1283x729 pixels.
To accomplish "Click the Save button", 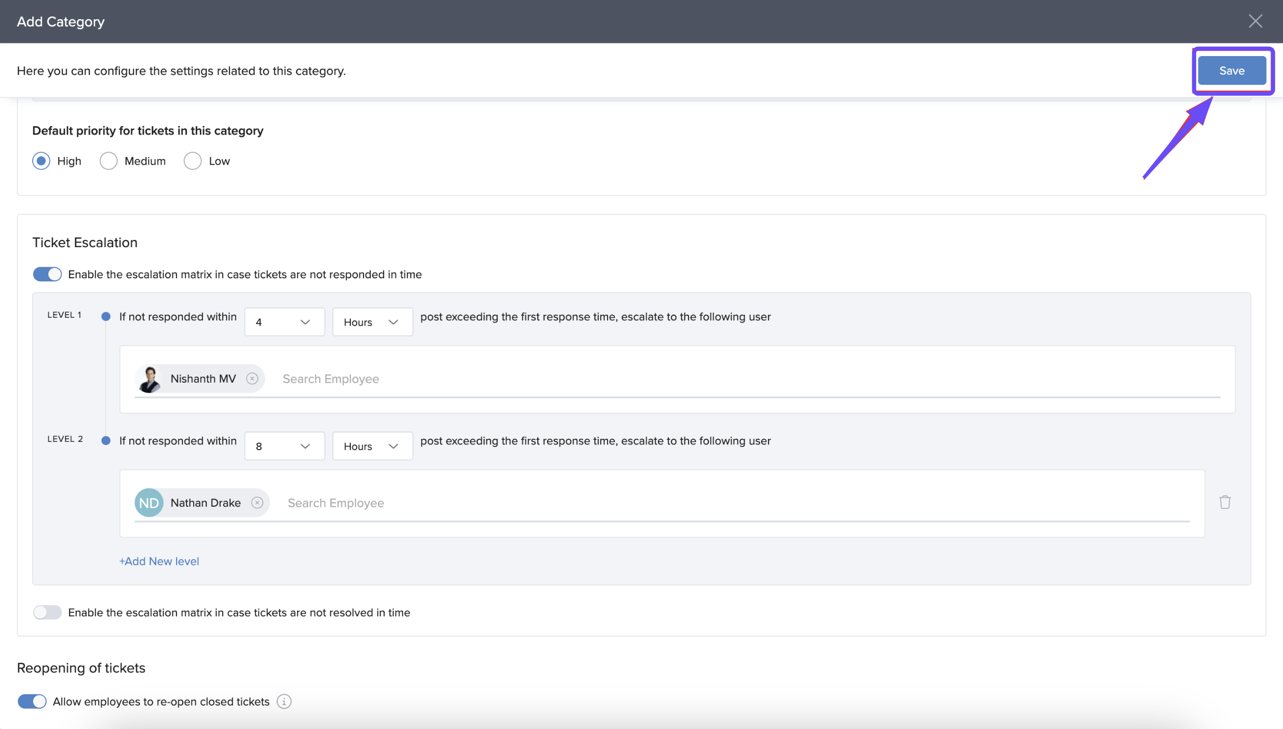I will (1232, 71).
